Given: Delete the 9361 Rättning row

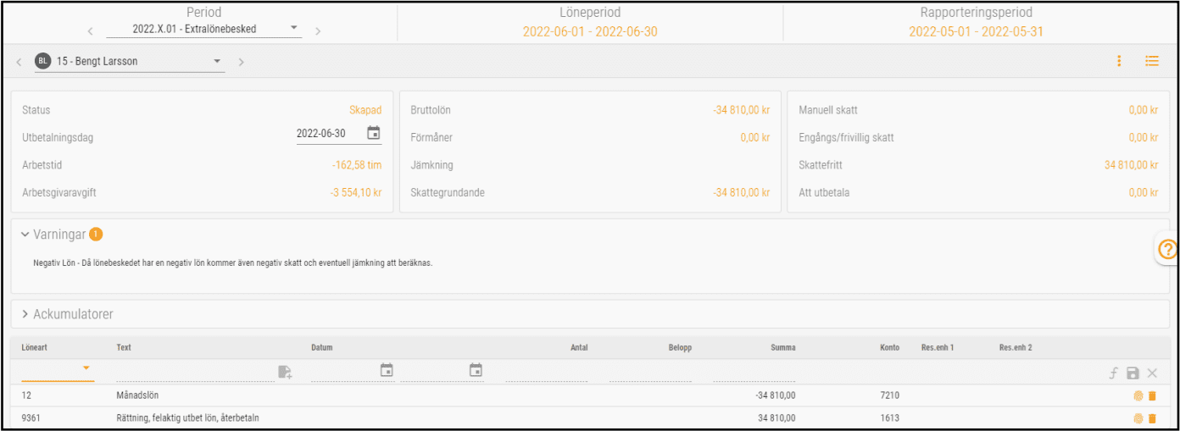Looking at the screenshot, I should click(x=1152, y=418).
